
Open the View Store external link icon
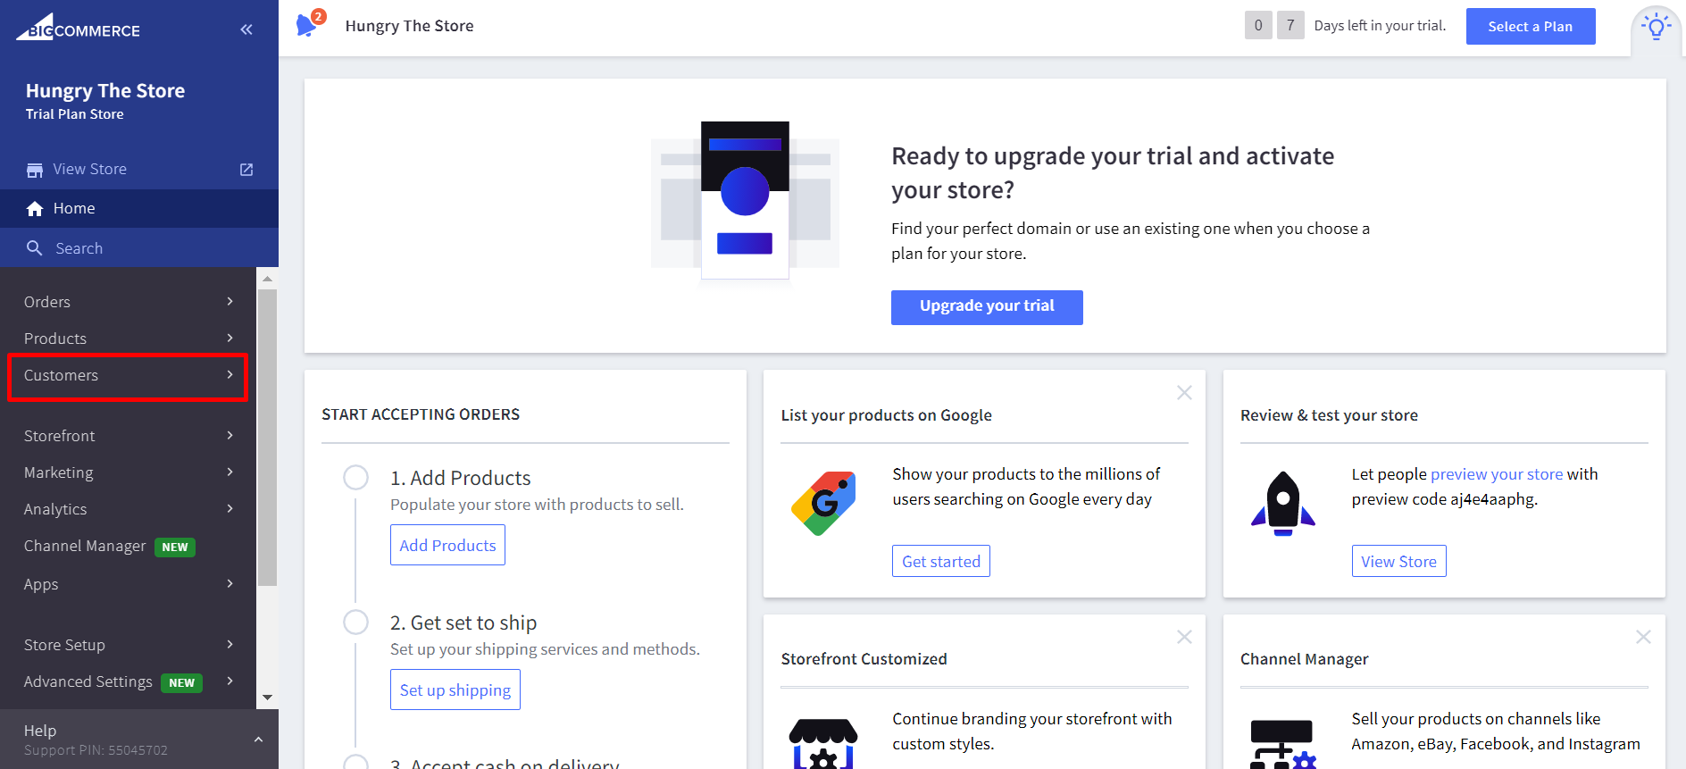246,170
